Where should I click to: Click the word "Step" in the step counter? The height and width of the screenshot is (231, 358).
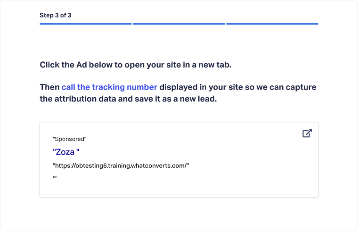pos(48,15)
